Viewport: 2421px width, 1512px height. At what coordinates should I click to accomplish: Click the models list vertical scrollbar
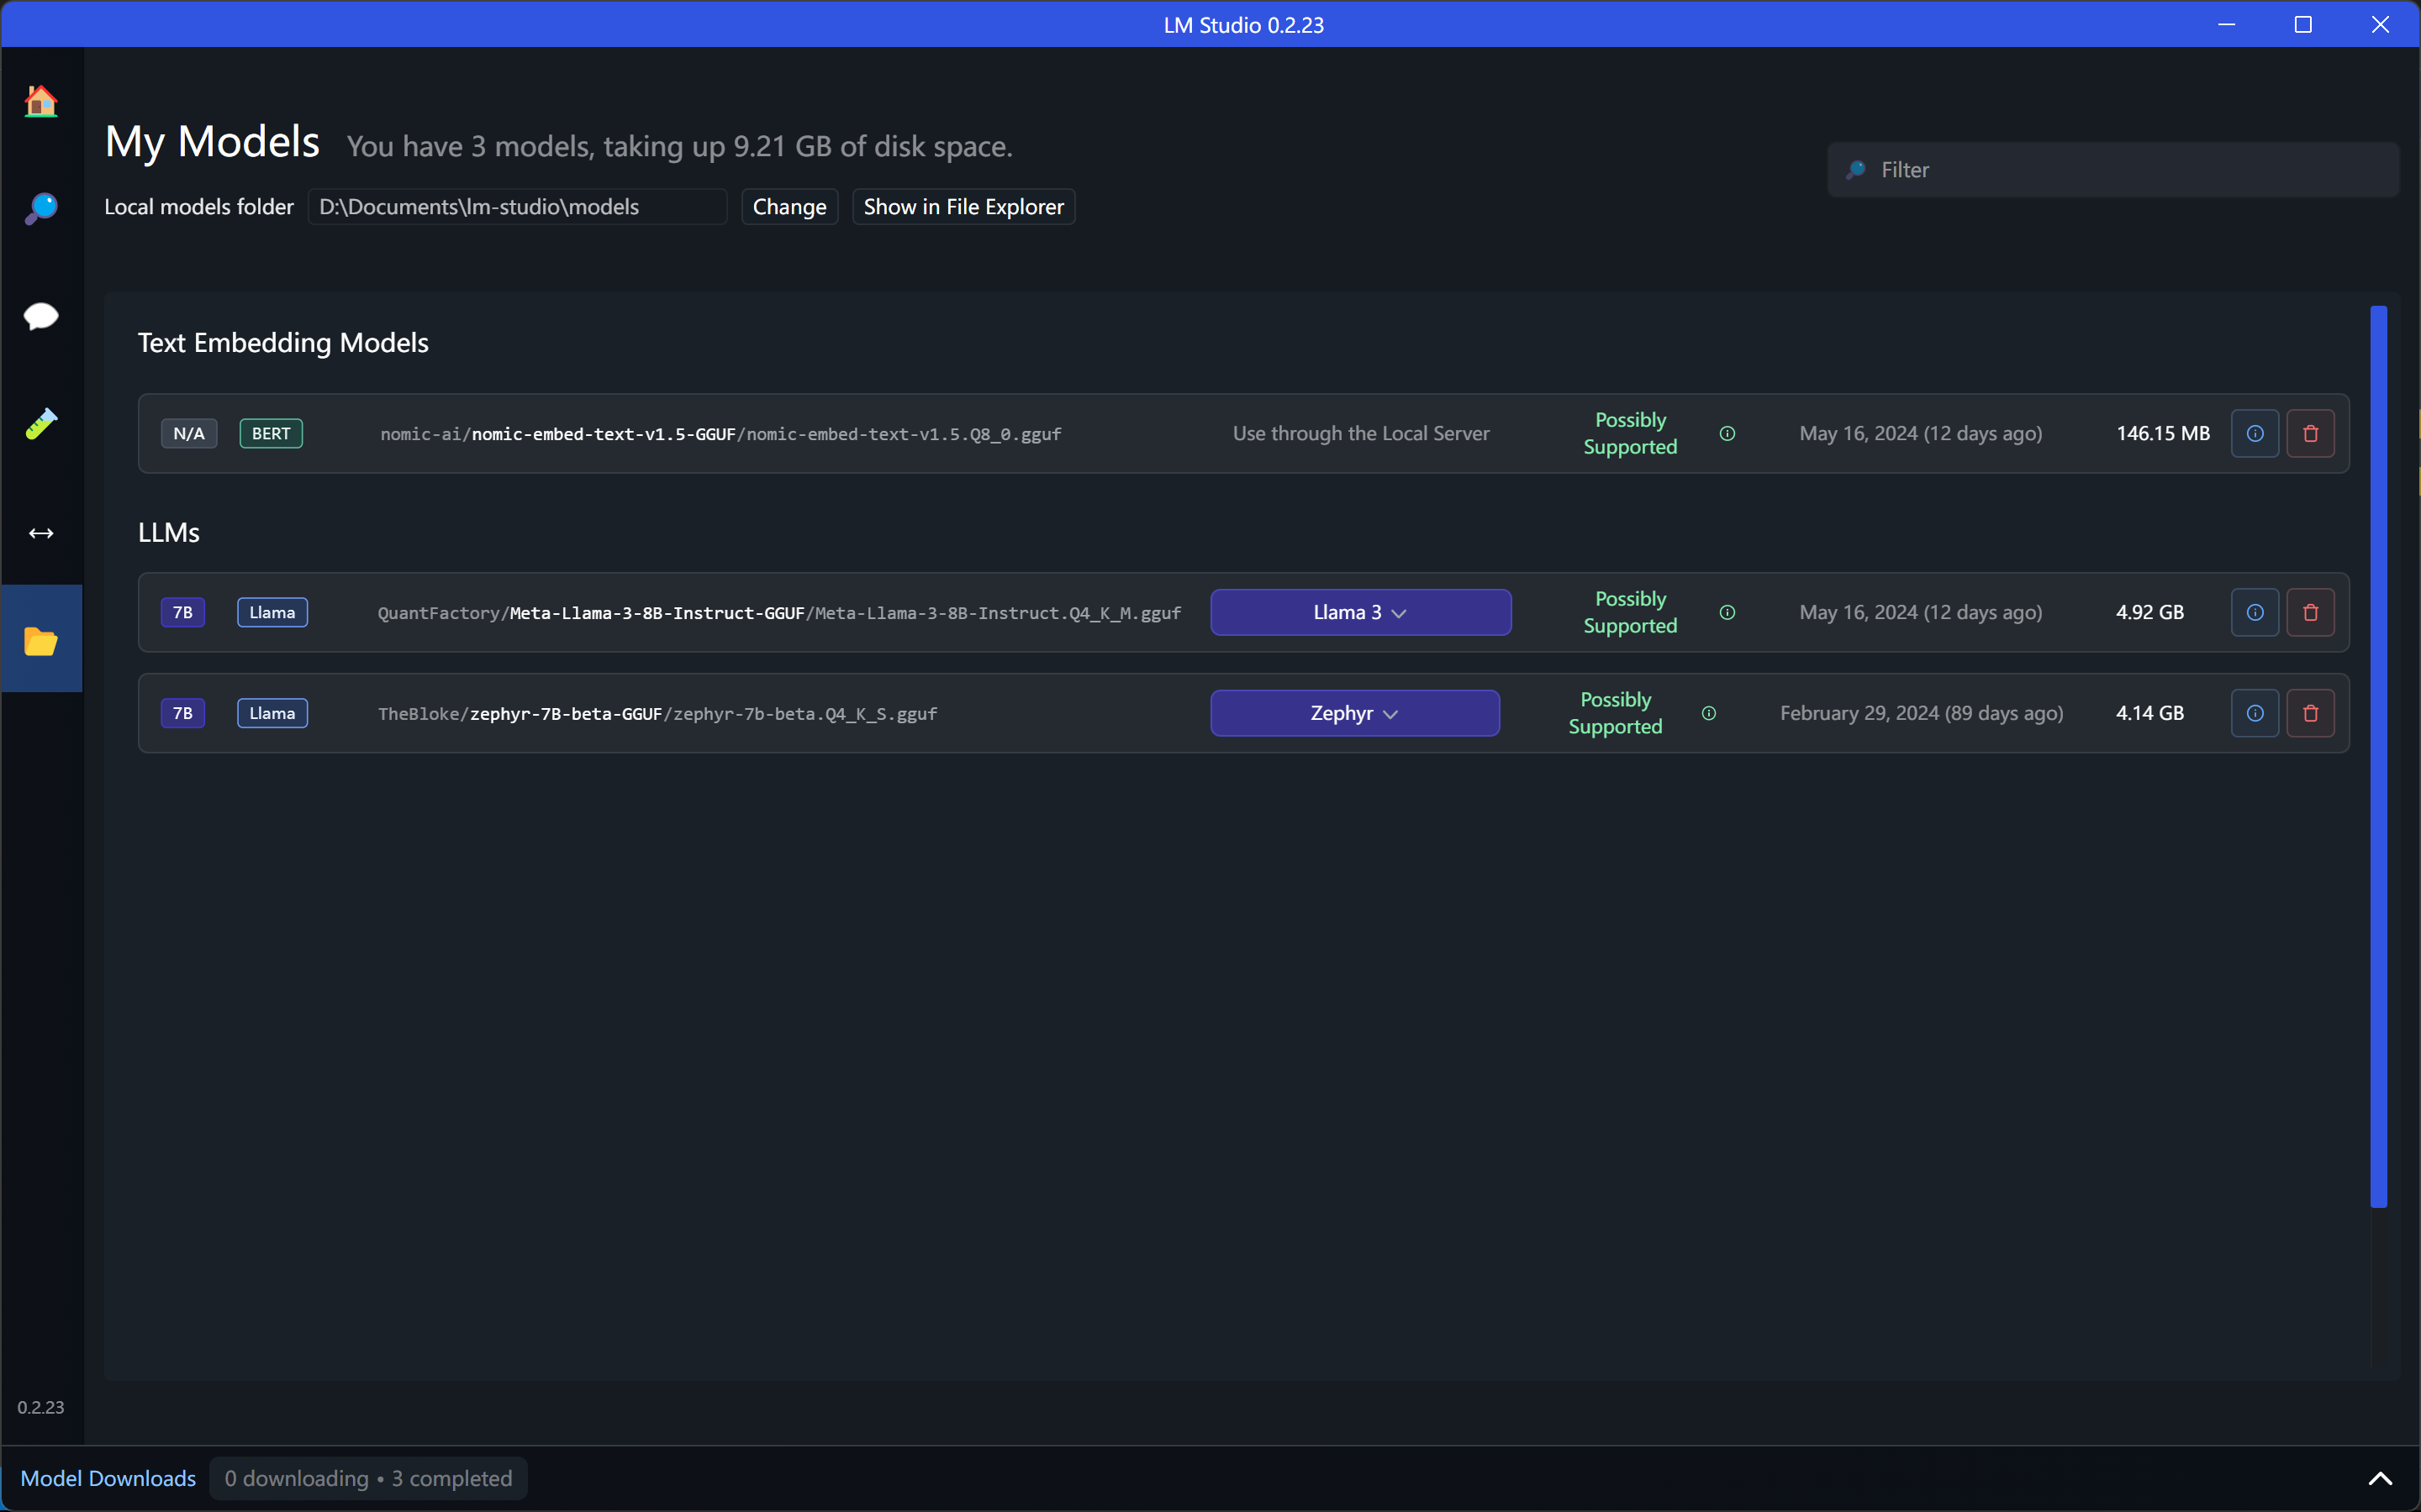(2379, 756)
